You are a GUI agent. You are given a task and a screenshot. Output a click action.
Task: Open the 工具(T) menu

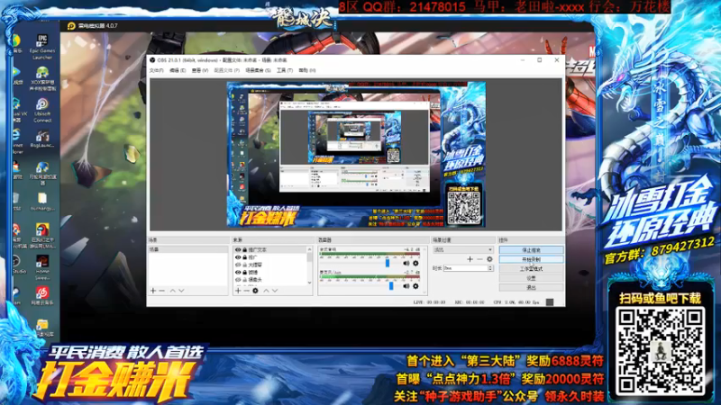click(x=285, y=70)
